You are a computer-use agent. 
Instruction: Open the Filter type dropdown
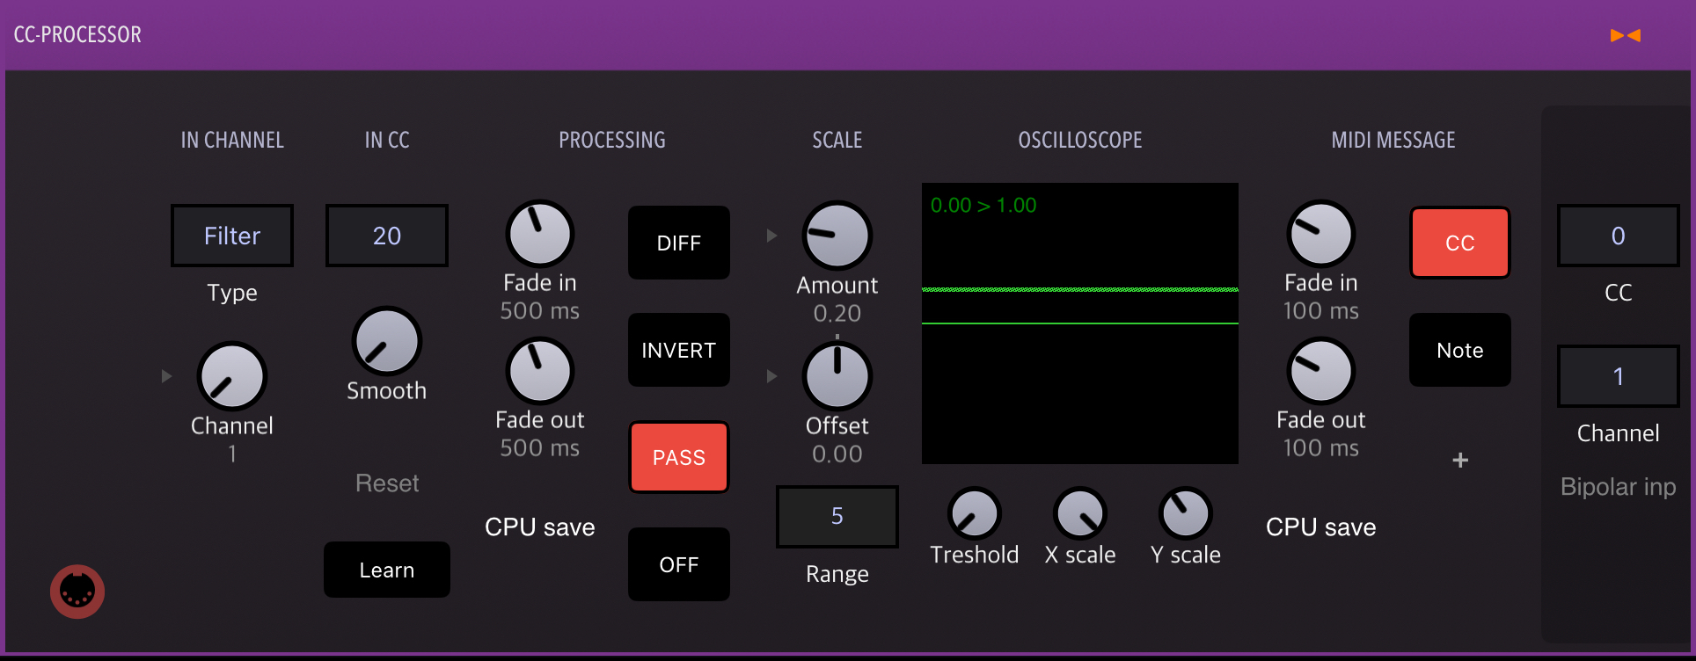(232, 236)
